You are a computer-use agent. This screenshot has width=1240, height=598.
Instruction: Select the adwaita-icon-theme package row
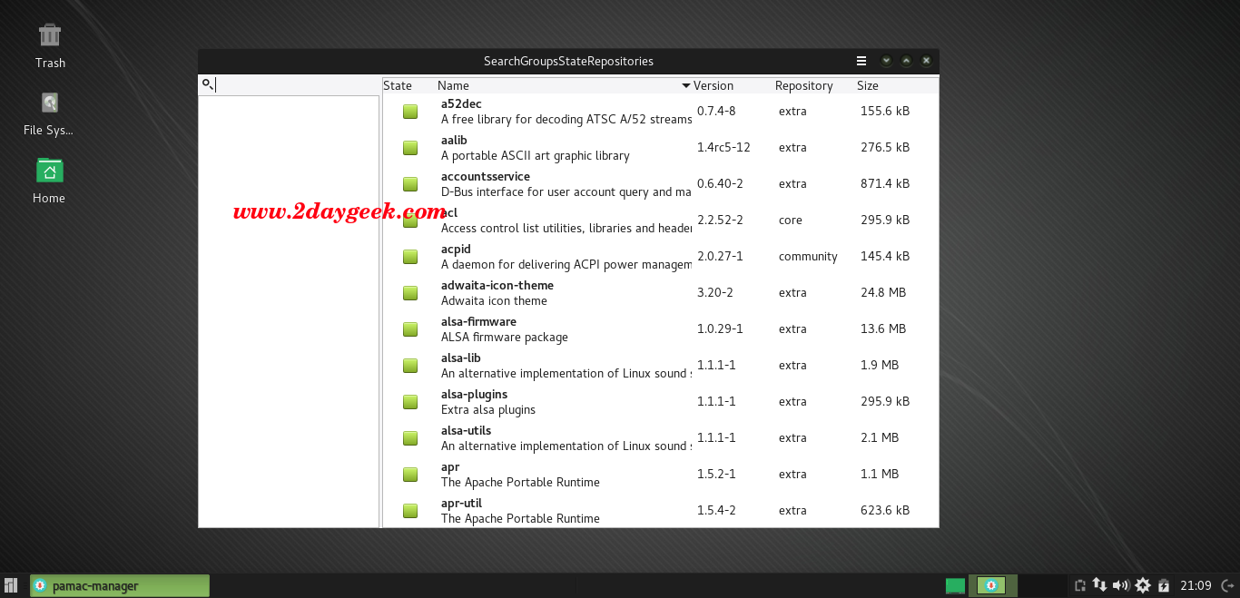[x=563, y=293]
